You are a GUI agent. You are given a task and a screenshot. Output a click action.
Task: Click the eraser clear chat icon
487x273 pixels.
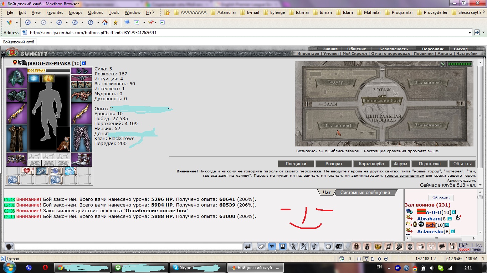tap(261, 246)
